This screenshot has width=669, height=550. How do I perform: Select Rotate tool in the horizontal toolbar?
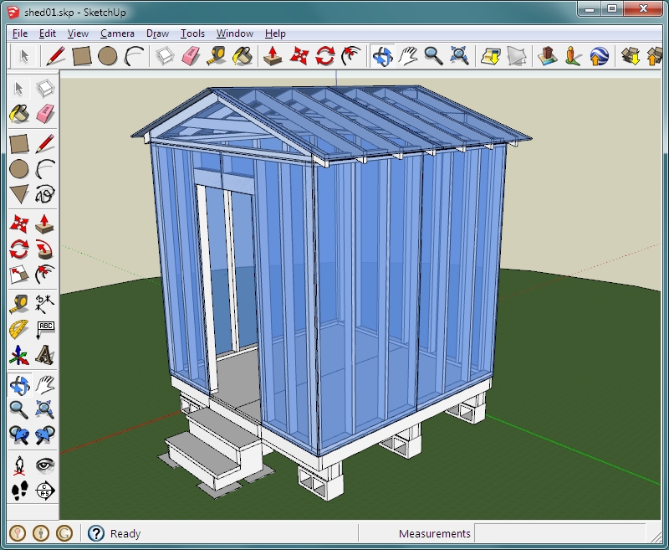[325, 56]
